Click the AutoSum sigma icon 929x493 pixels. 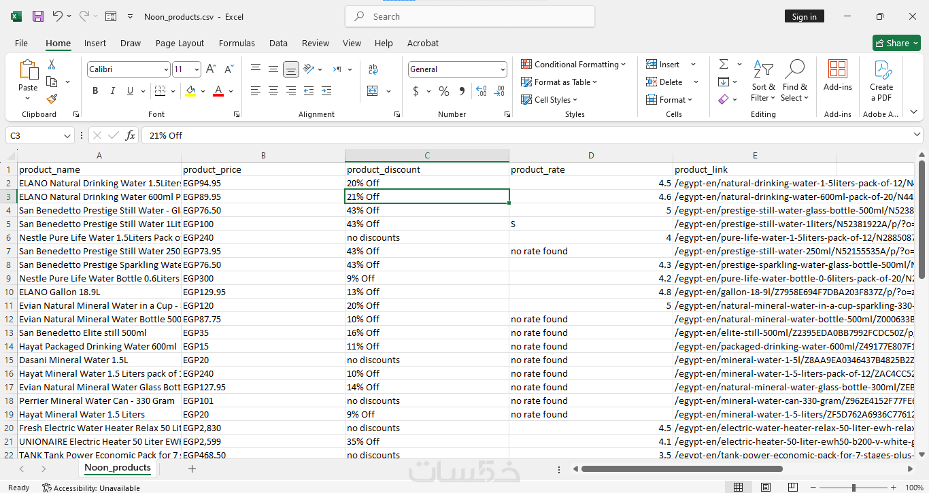[724, 64]
